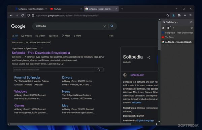Click the globe icon beside softpedia.com
Viewport: 202px width, 130px height.
tap(125, 75)
